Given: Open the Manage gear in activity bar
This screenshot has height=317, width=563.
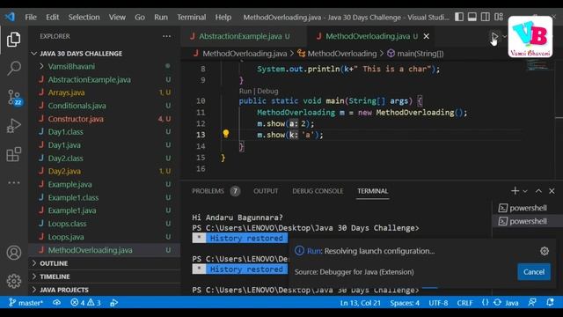Looking at the screenshot, I should point(14,281).
